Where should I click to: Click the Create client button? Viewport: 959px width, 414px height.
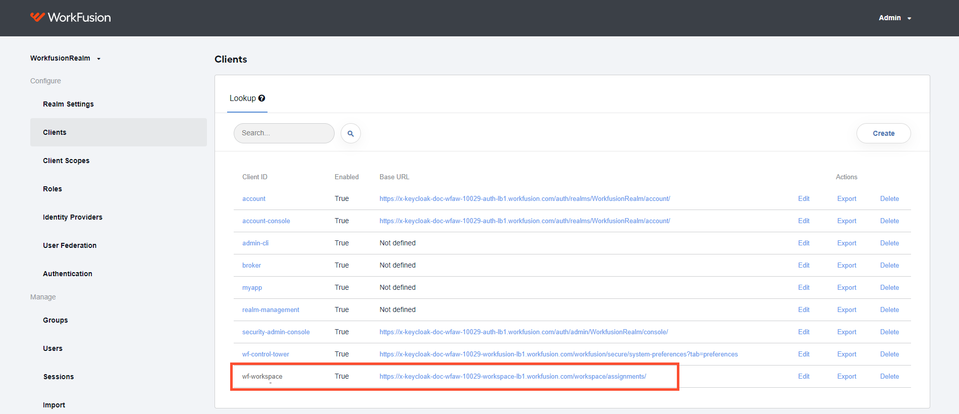pyautogui.click(x=884, y=133)
